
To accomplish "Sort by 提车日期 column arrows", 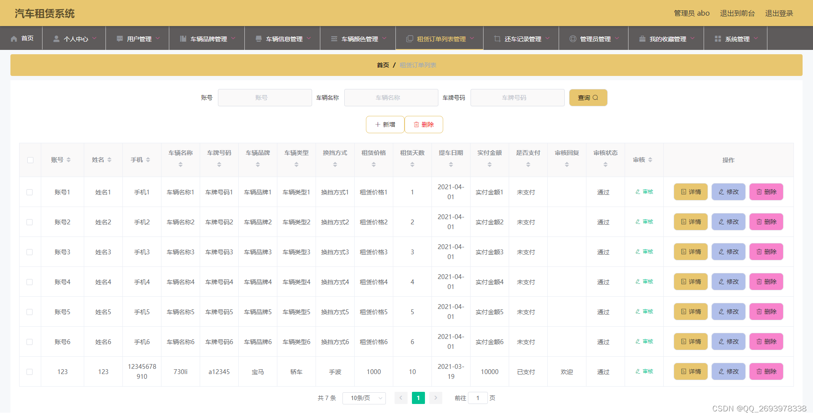I will coord(451,164).
